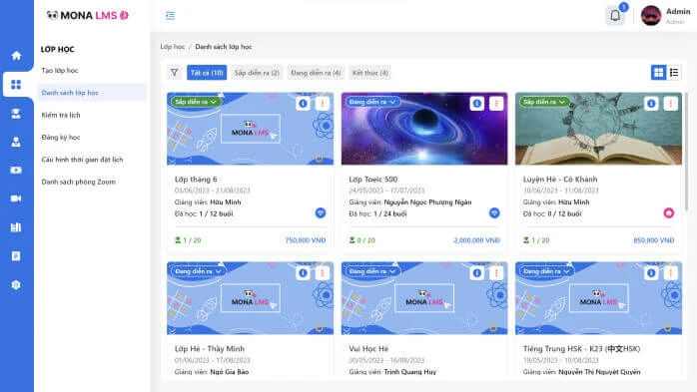
Task: Select the Kết thúc (4) tab
Action: 370,73
